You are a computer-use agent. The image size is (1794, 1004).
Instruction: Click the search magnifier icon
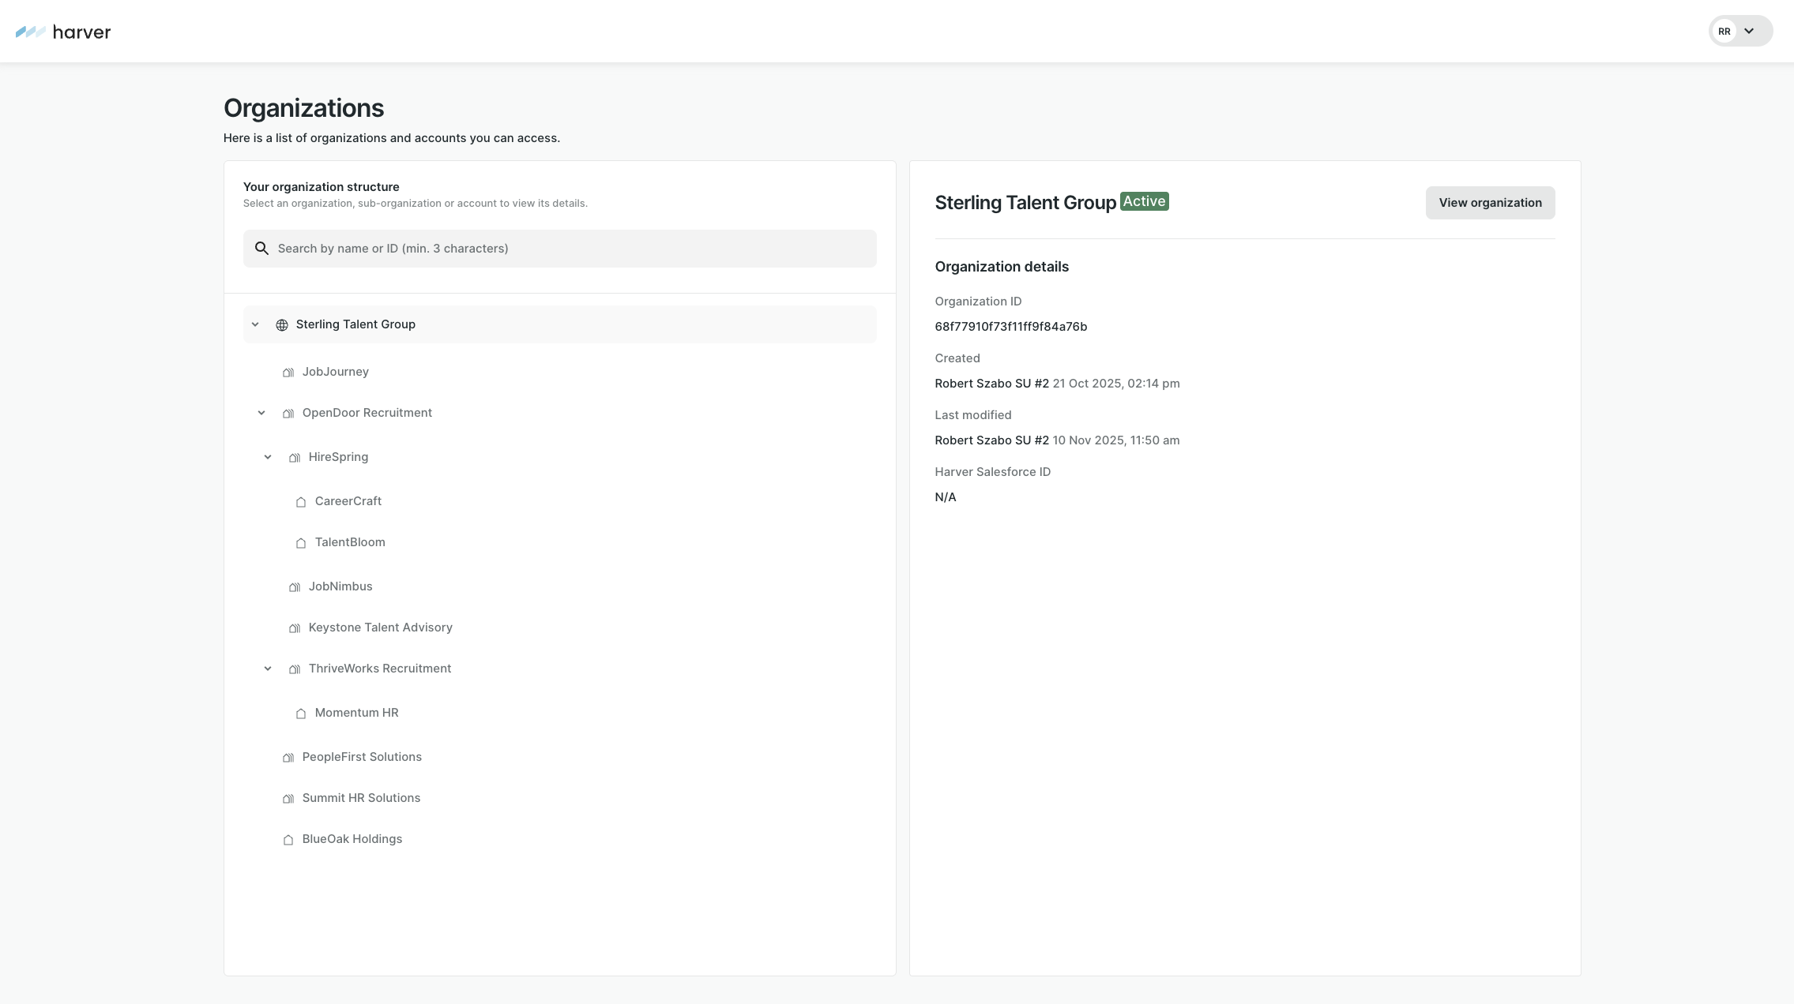(x=261, y=249)
